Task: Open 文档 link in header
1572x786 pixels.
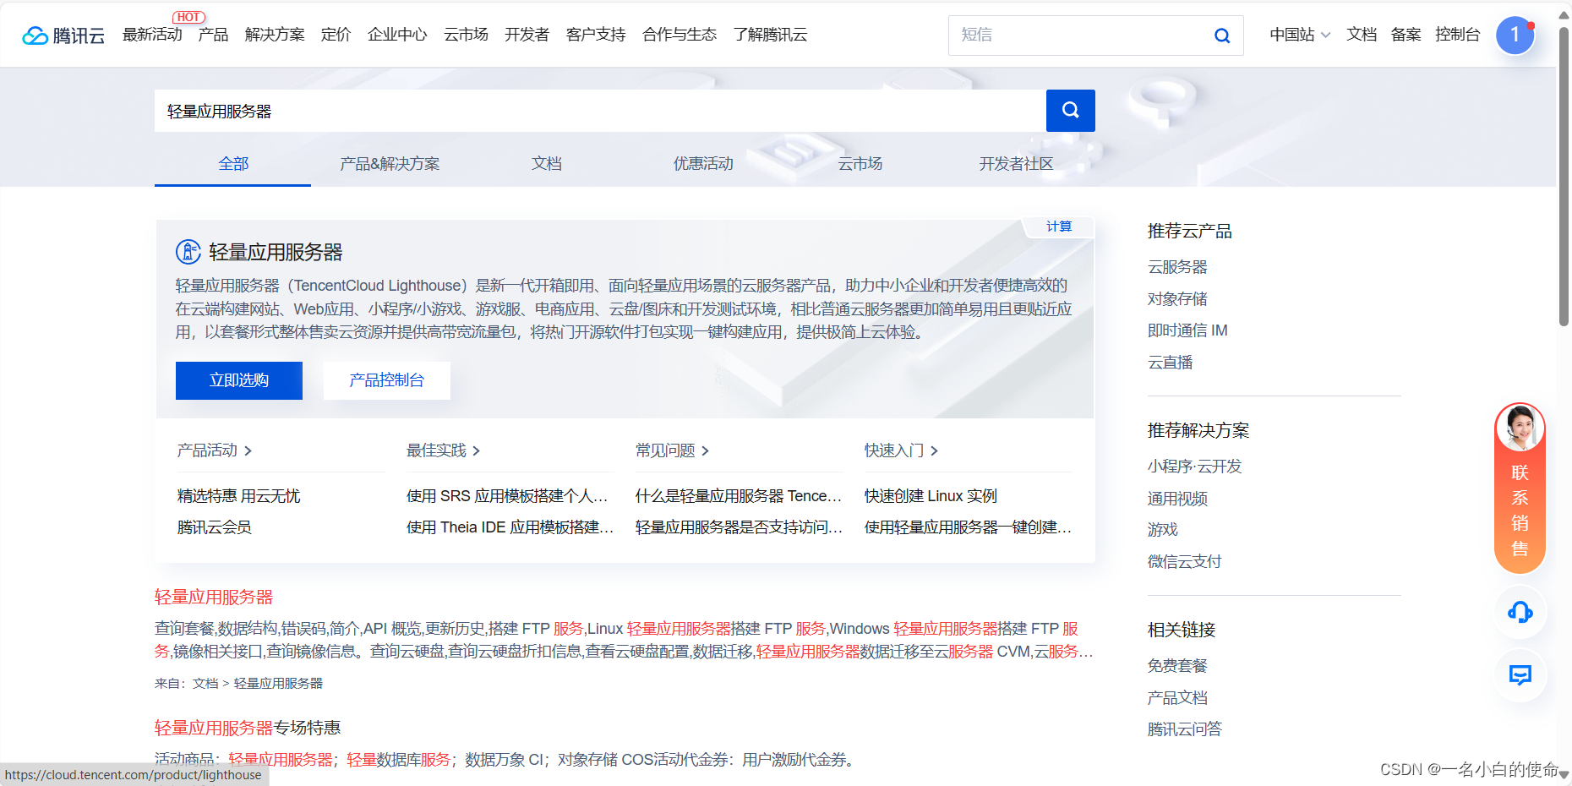Action: tap(1362, 35)
